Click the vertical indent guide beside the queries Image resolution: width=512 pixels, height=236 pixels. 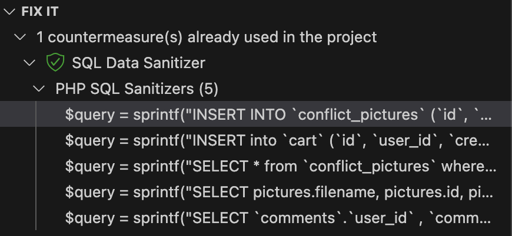36,166
